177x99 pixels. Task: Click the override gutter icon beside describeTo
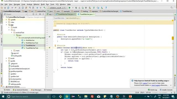pos(50,37)
